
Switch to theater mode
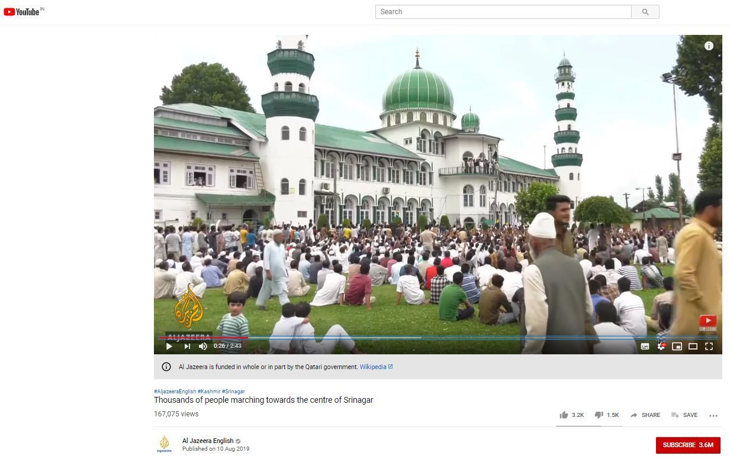tap(693, 347)
